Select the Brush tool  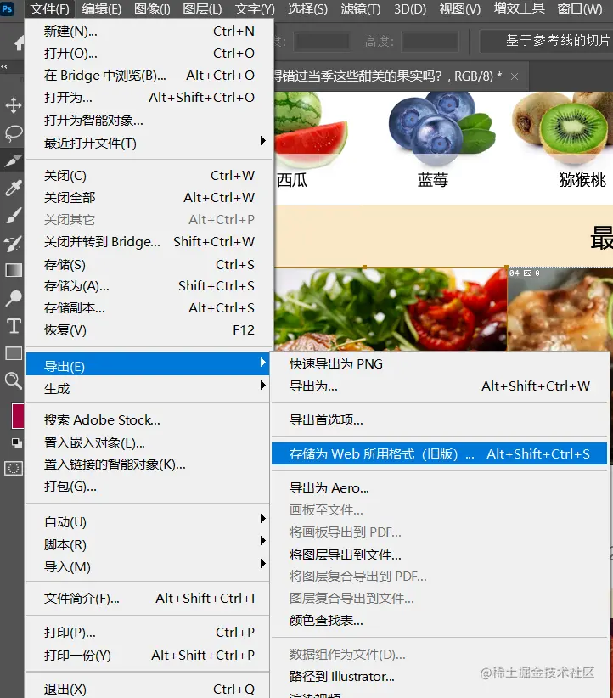pos(14,216)
